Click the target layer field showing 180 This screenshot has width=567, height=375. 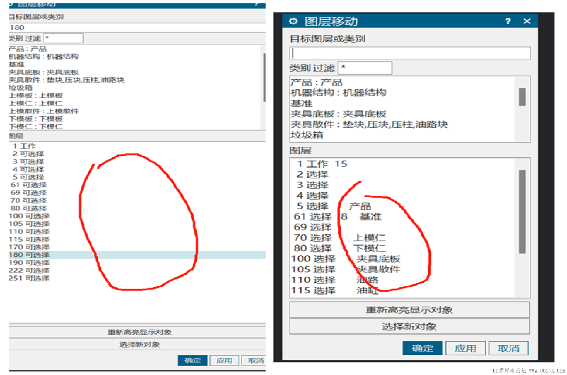tap(137, 27)
